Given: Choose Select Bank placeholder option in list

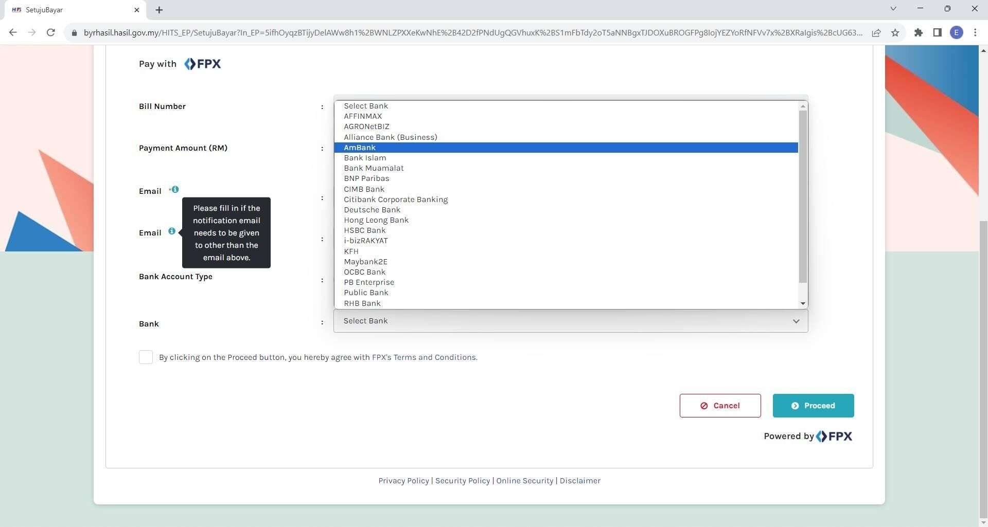Looking at the screenshot, I should [x=566, y=106].
